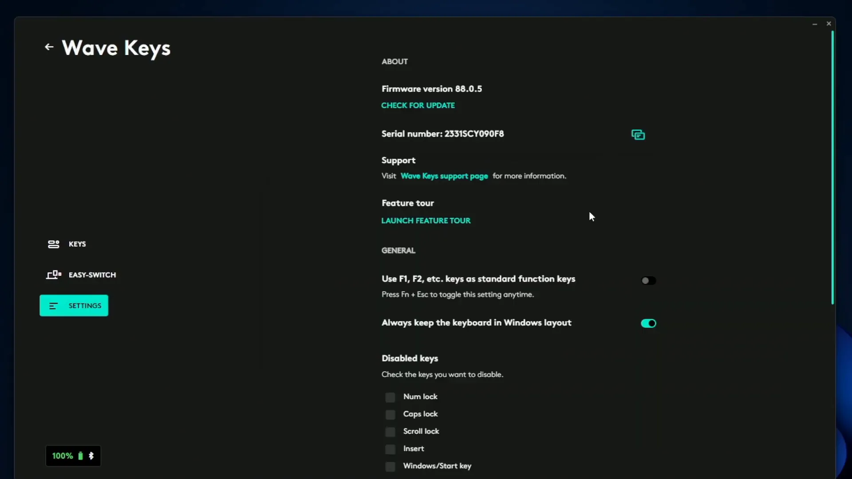Click the Bluetooth connection icon

pyautogui.click(x=91, y=456)
